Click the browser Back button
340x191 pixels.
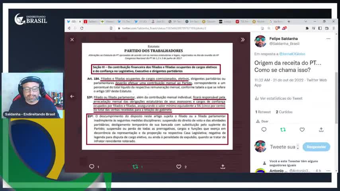pos(69,28)
